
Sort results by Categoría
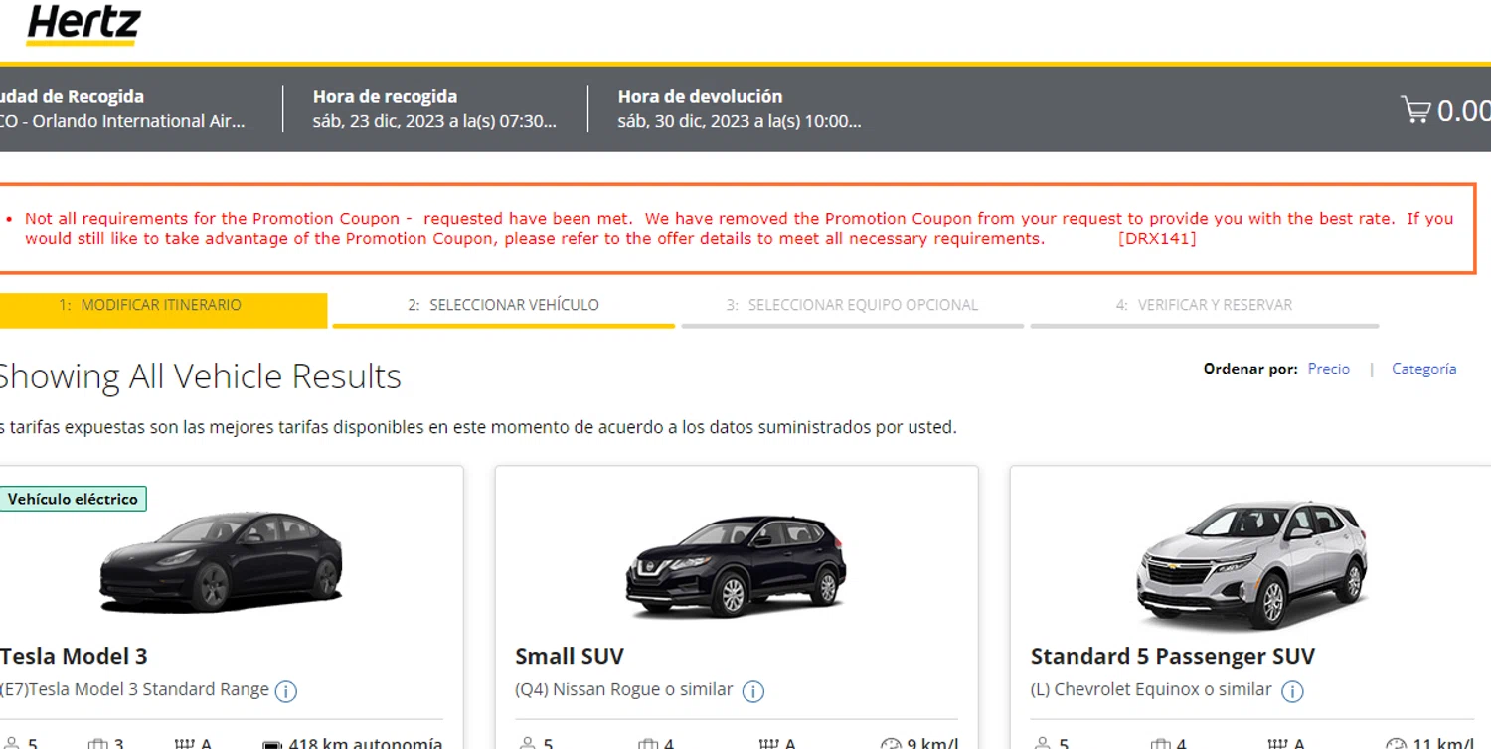[1423, 369]
